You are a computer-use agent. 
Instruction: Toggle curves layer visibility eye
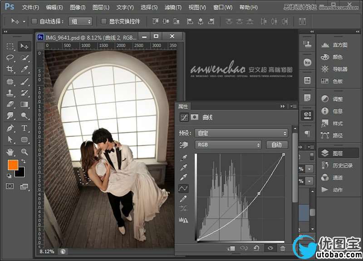pyautogui.click(x=270, y=248)
